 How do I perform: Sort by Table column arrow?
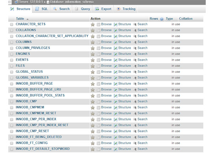pos(27,19)
